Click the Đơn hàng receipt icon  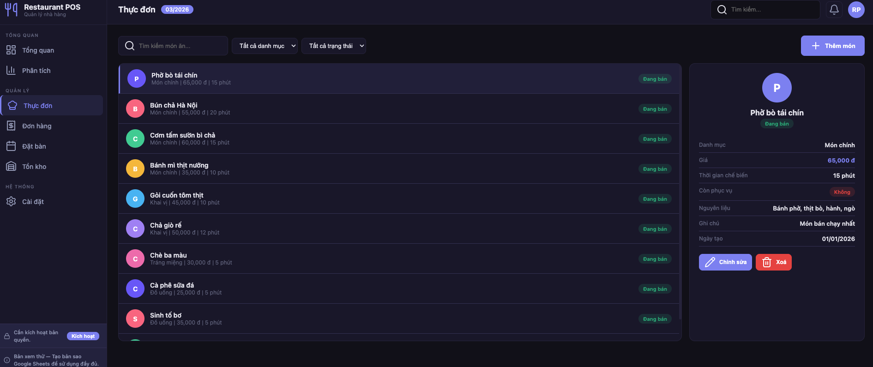click(11, 126)
